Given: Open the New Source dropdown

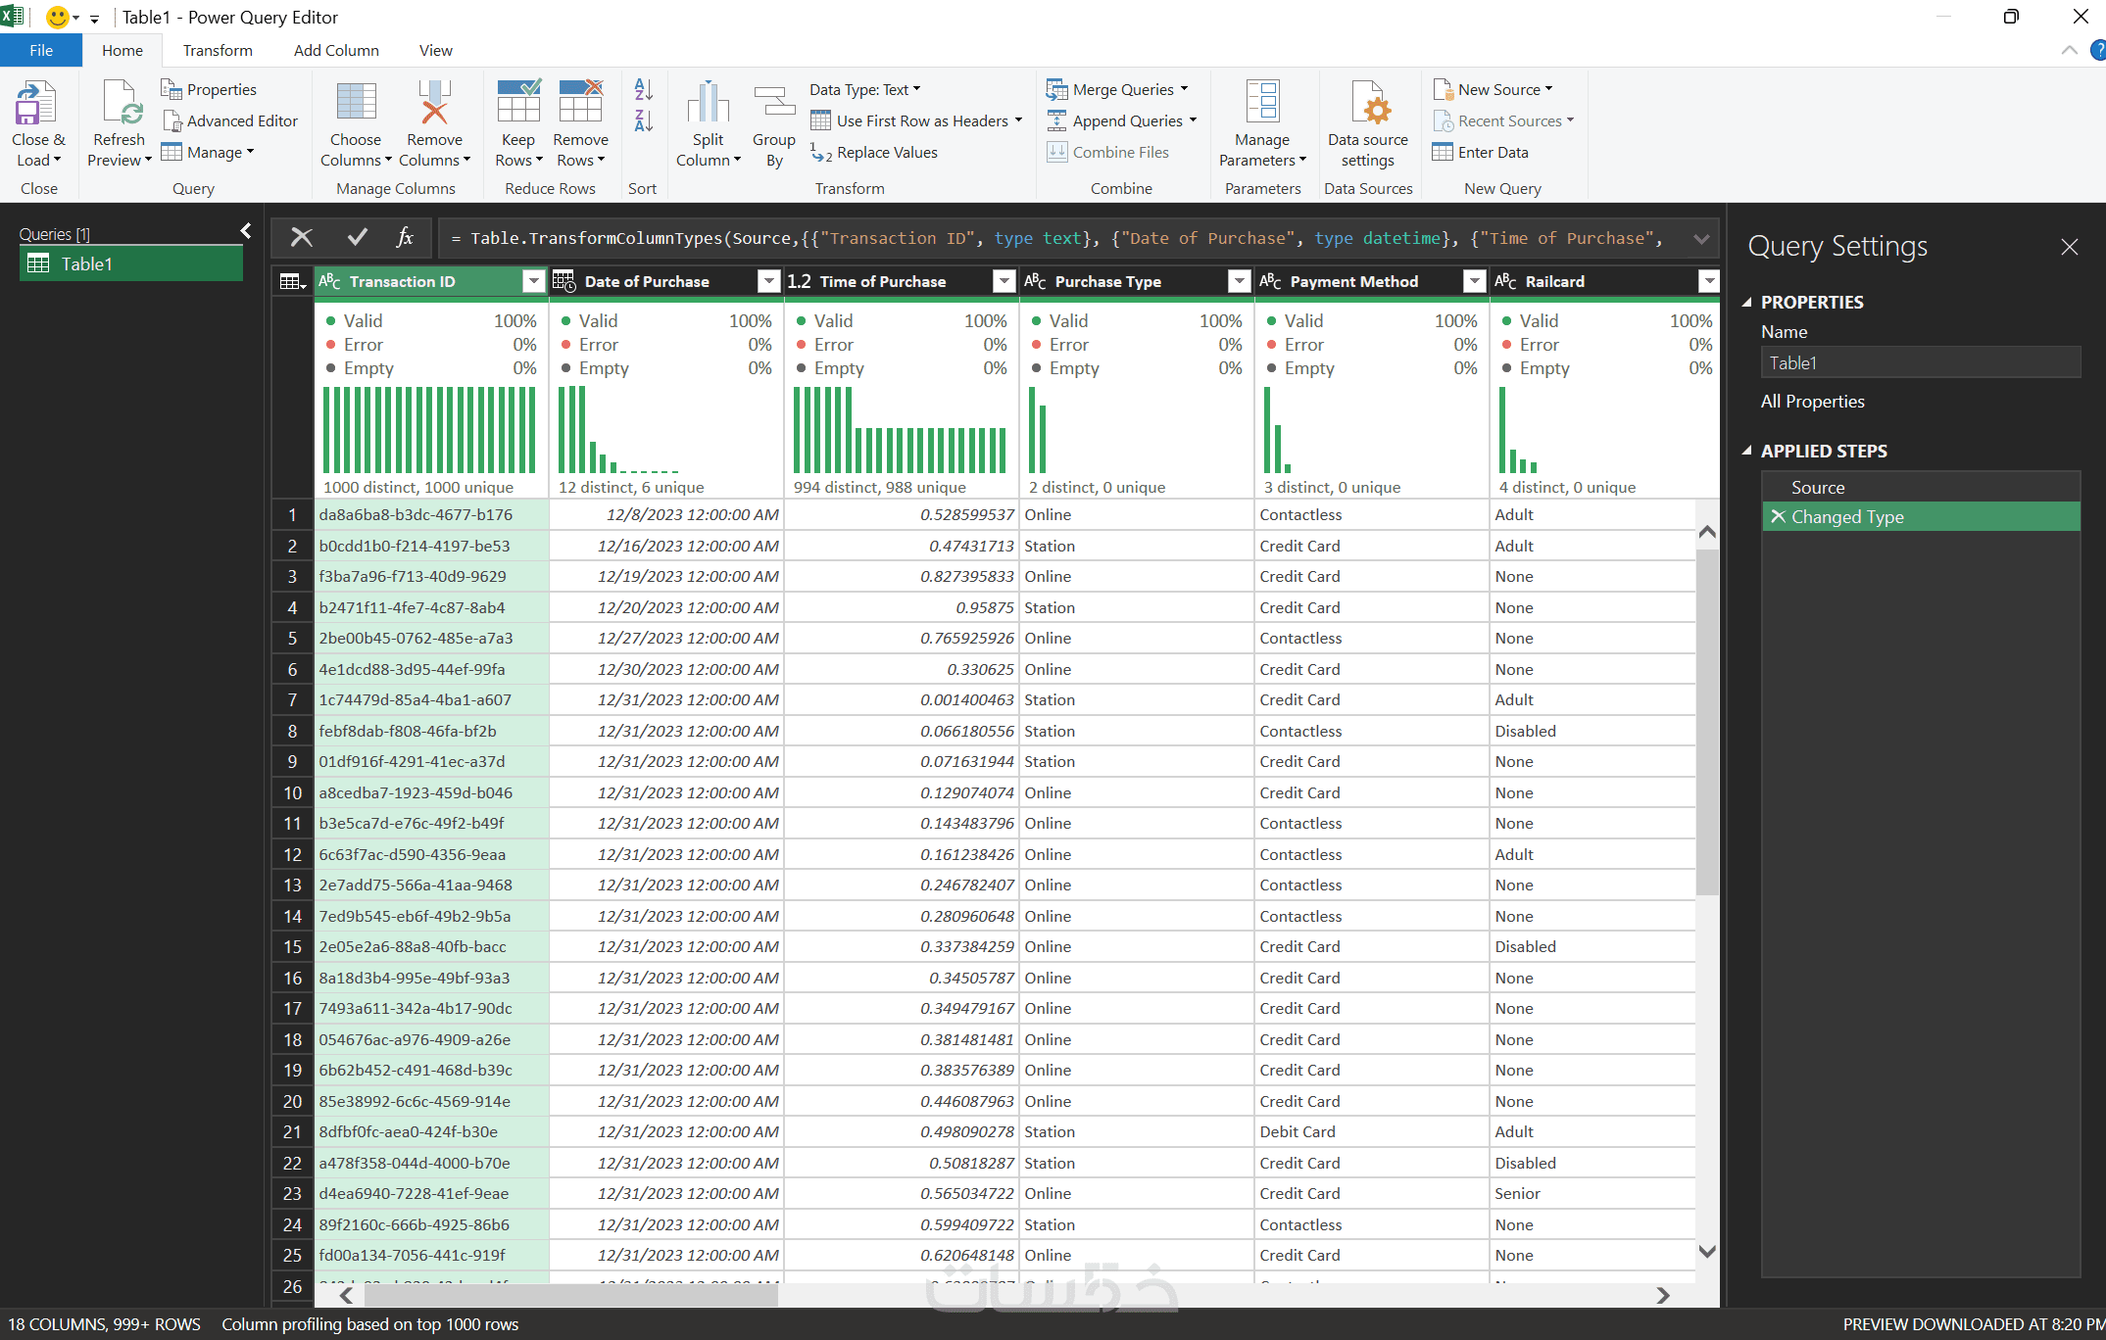Looking at the screenshot, I should pos(1493,89).
